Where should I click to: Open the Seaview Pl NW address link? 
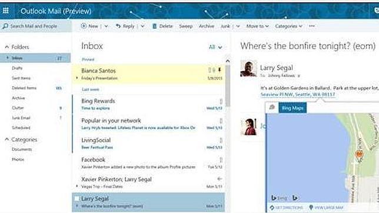[298, 95]
